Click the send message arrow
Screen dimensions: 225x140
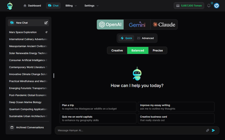pos(213,130)
